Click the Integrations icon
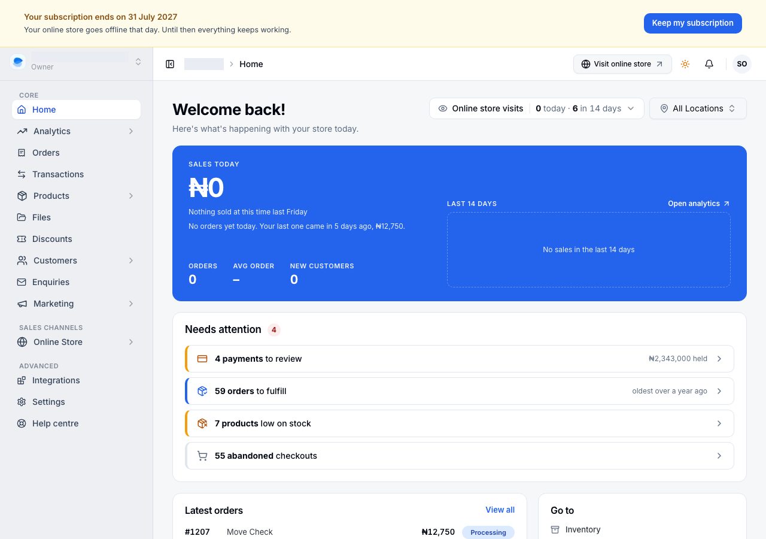This screenshot has height=539, width=766. [22, 380]
